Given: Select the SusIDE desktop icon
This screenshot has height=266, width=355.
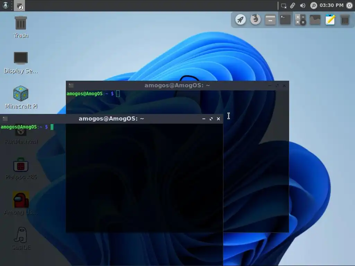Looking at the screenshot, I should point(21,239).
